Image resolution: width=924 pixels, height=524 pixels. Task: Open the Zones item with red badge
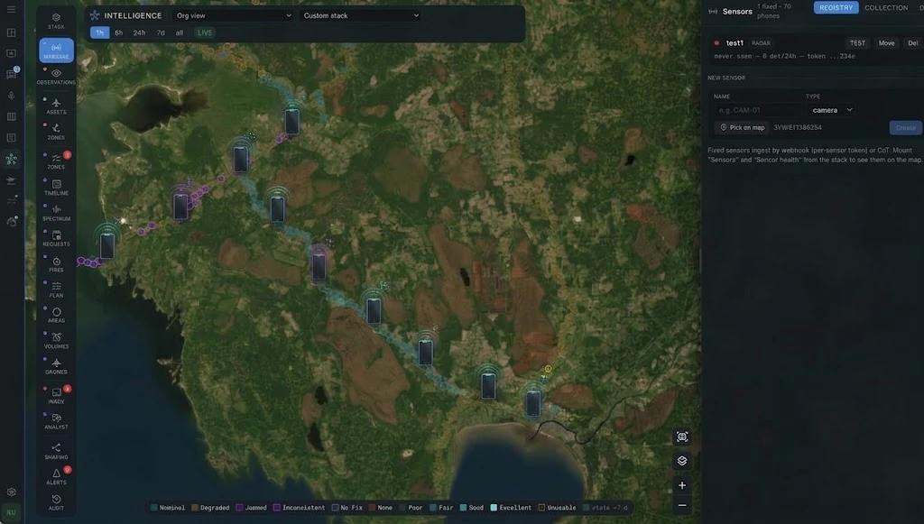[56, 161]
